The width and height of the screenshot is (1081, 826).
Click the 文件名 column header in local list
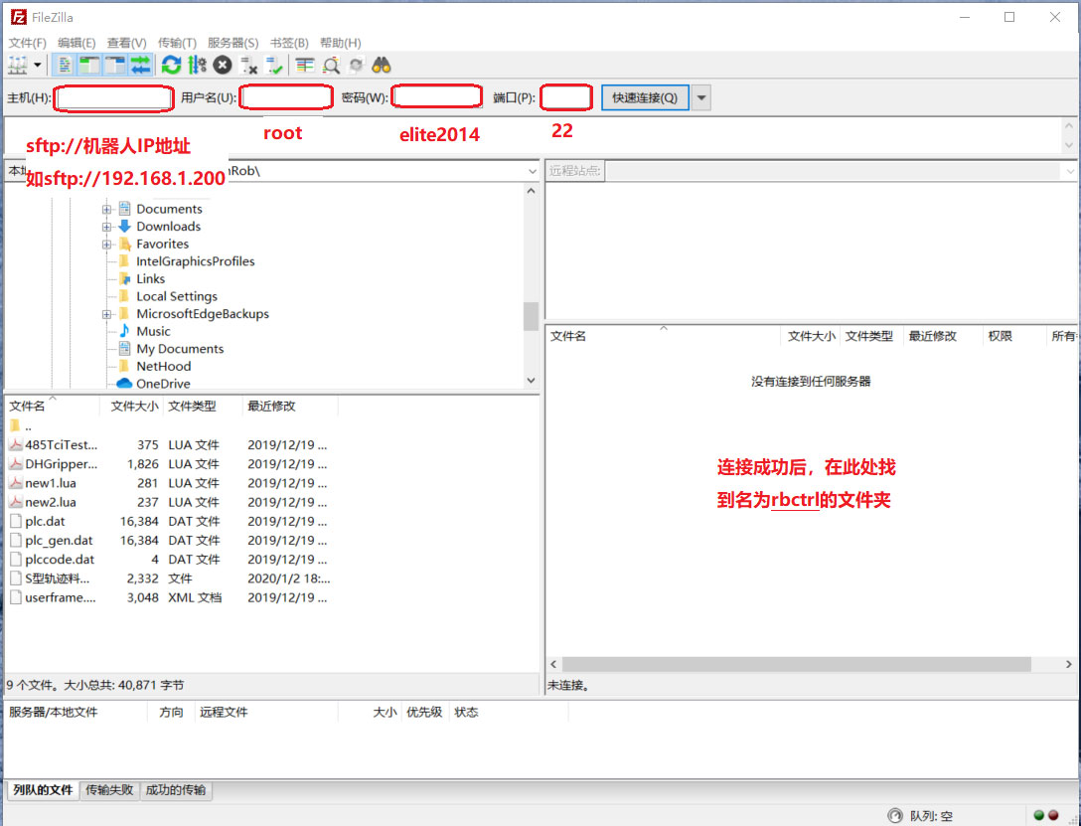point(28,407)
